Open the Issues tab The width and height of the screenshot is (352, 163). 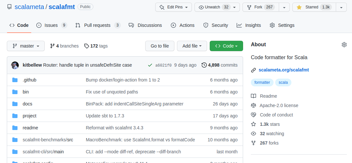coord(52,25)
